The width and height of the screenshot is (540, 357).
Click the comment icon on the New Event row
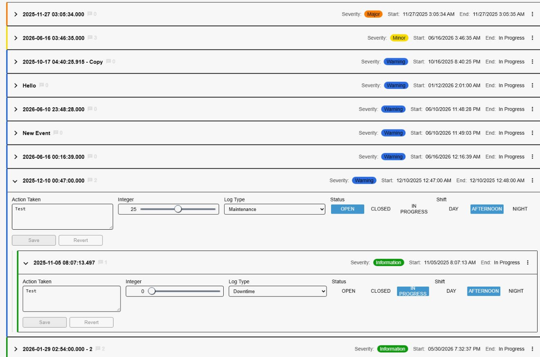[x=56, y=133]
